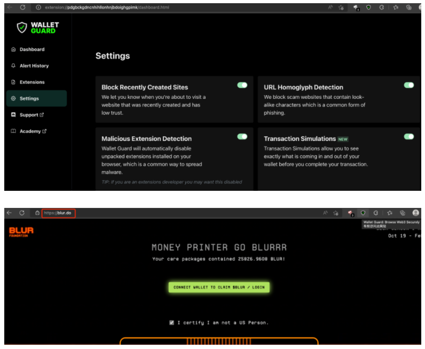Image resolution: width=425 pixels, height=349 pixels.
Task: Open Collections in the dashboard window toolbar
Action: pyautogui.click(x=409, y=7)
